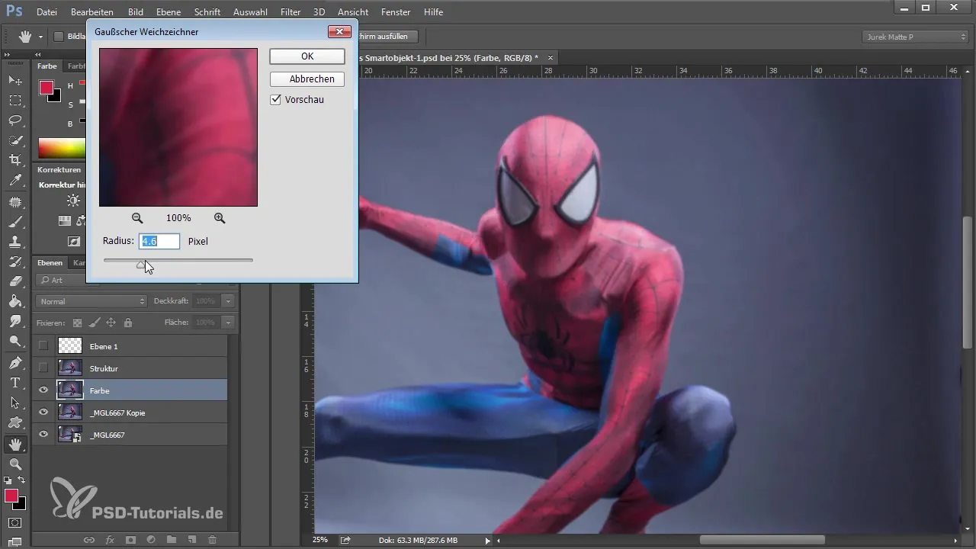The image size is (976, 549).
Task: Open the Jurek Matte P workspace dropdown
Action: click(x=915, y=37)
